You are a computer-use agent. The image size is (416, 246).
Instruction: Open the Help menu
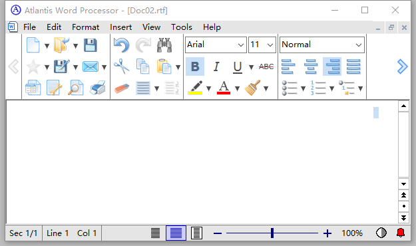[x=212, y=27]
